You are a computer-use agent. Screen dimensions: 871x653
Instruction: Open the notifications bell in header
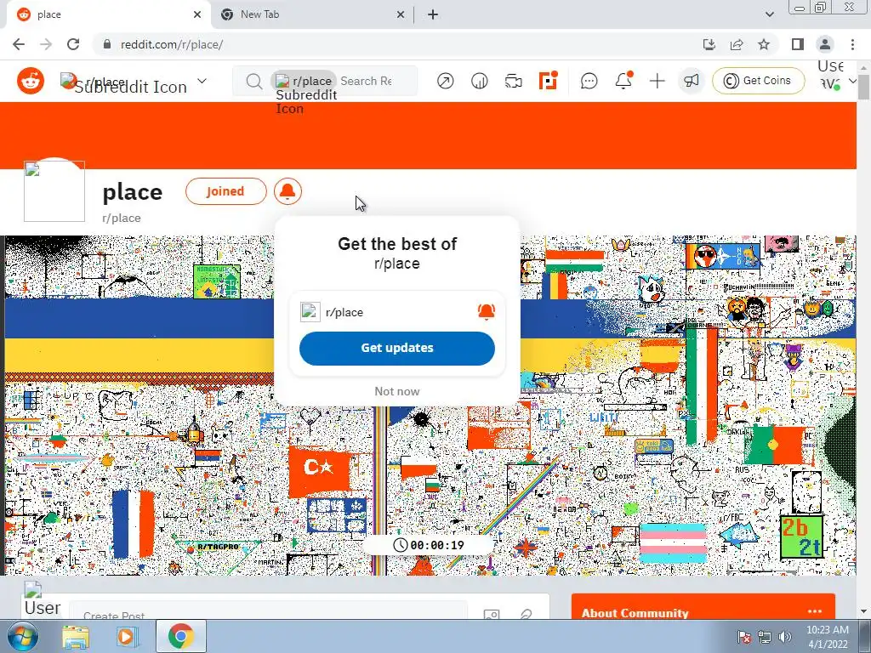point(623,81)
